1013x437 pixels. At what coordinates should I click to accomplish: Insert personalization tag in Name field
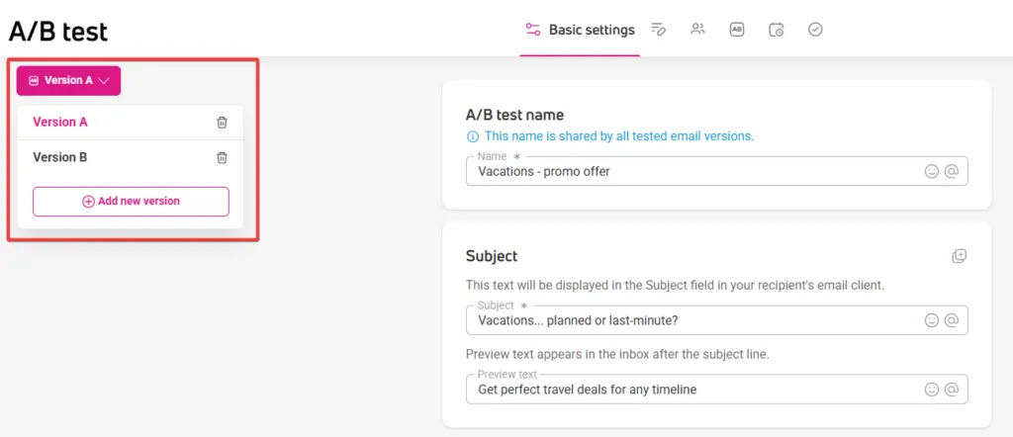(x=951, y=171)
